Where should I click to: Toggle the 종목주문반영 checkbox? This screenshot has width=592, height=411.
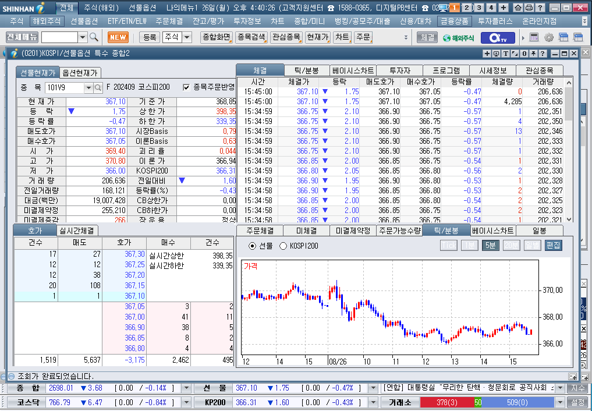point(186,87)
